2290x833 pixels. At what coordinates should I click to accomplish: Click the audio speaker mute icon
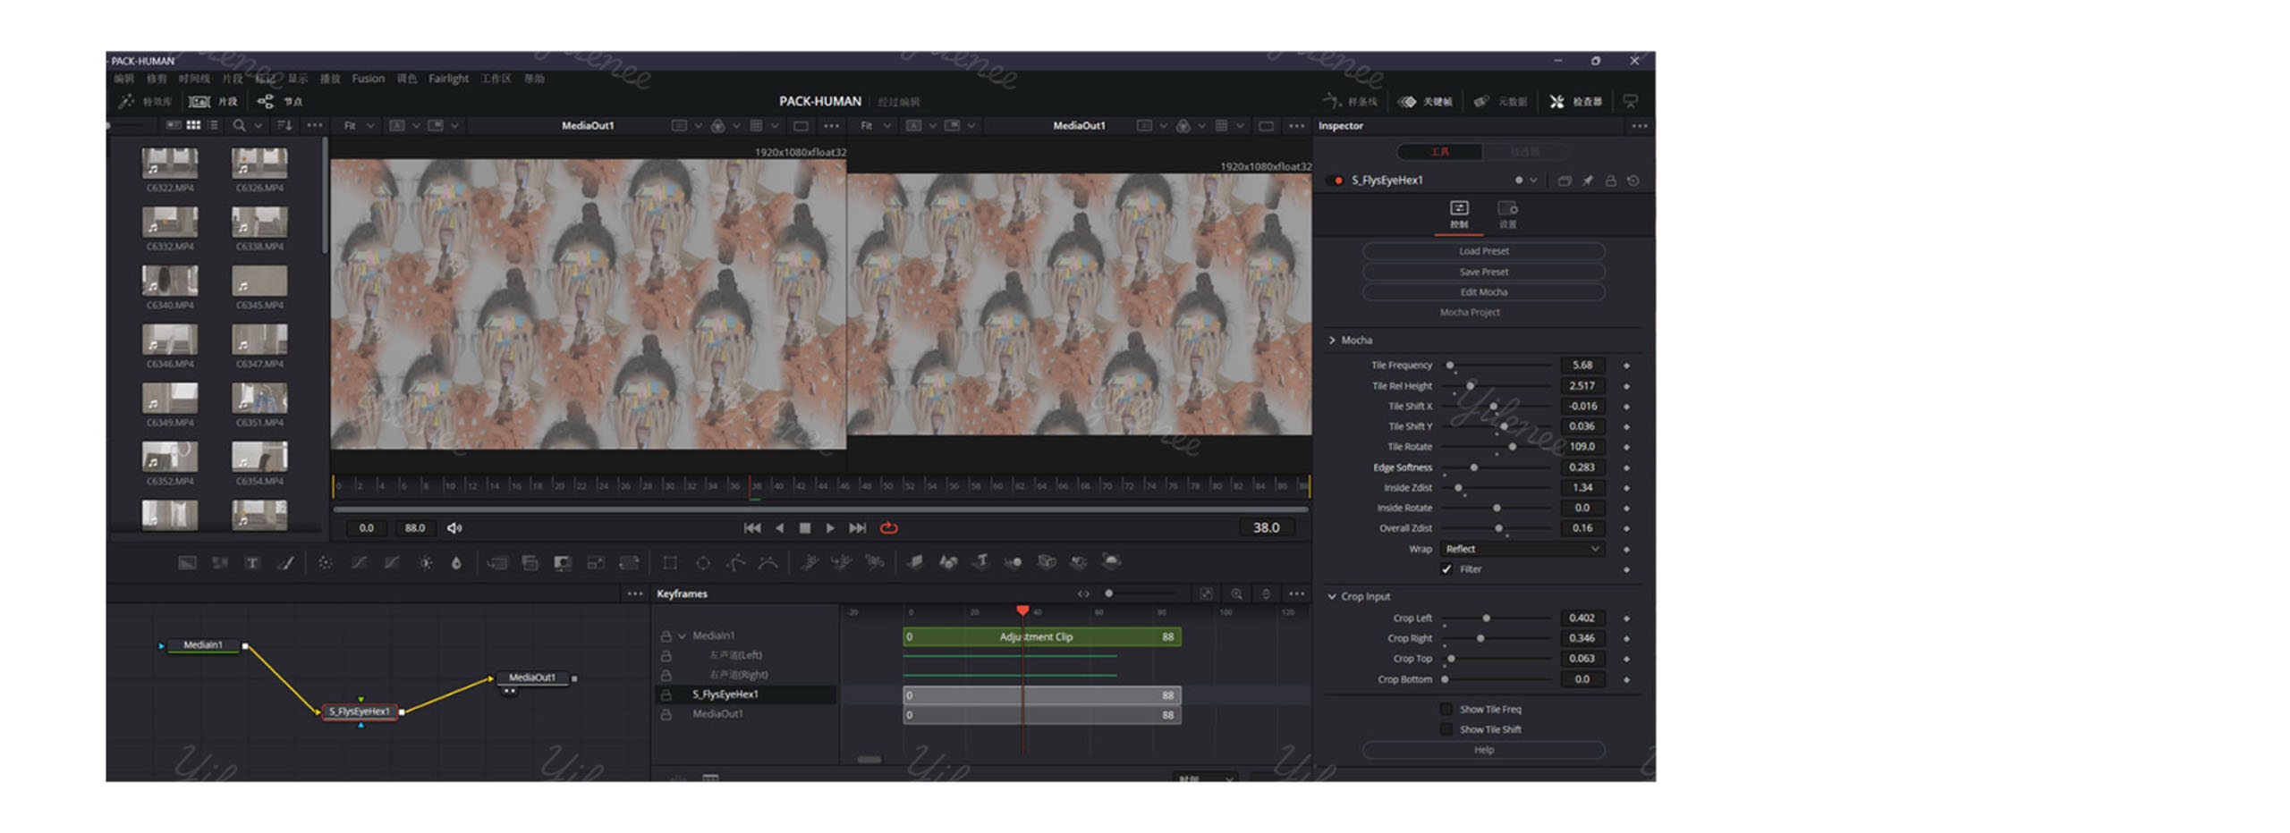(454, 528)
